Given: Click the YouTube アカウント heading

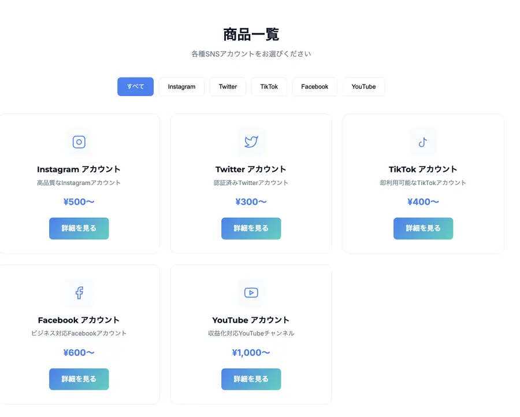Looking at the screenshot, I should coord(251,320).
